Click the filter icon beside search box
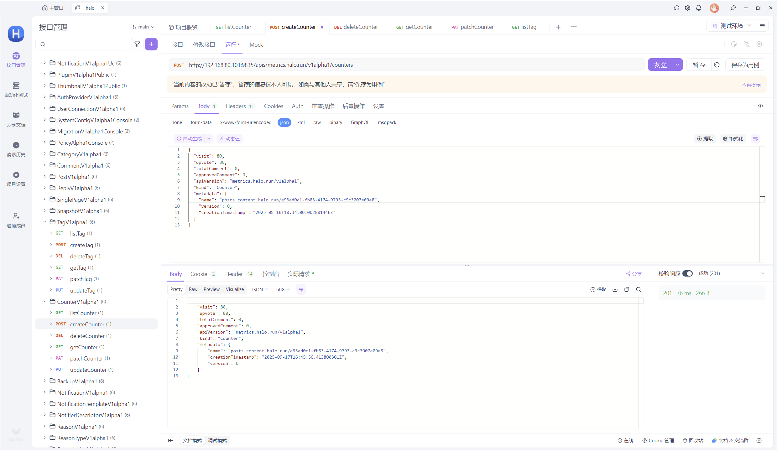 (x=137, y=44)
